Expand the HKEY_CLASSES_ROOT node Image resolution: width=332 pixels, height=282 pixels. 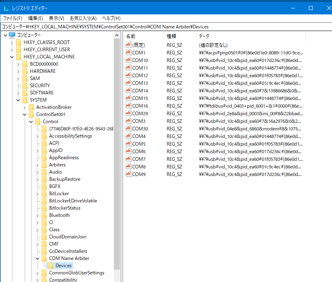(x=12, y=43)
